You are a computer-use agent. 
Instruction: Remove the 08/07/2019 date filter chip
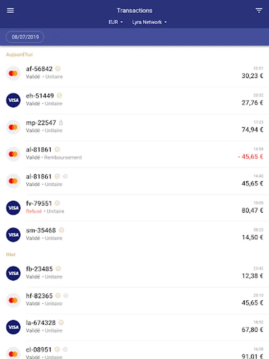pyautogui.click(x=25, y=37)
